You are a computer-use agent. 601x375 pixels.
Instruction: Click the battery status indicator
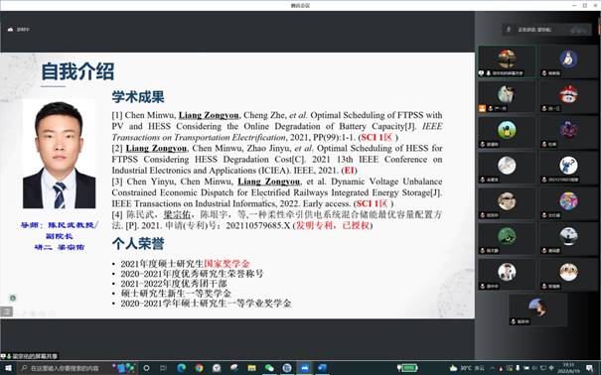(407, 368)
